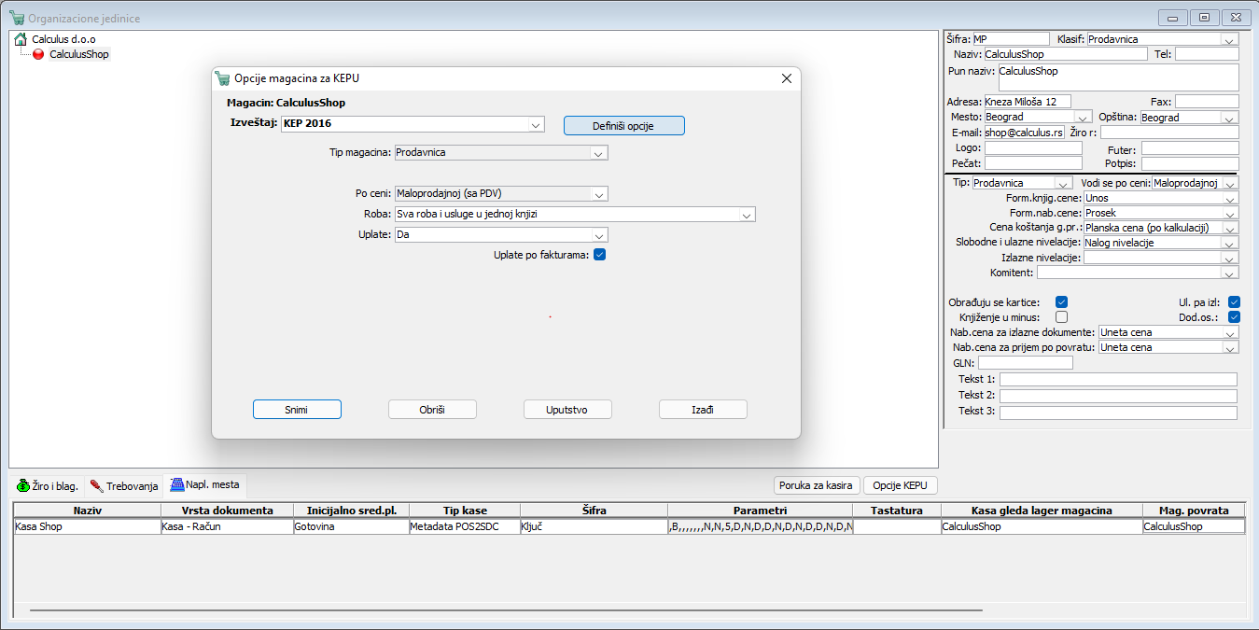Open the Mesto Beograd dropdown
Image resolution: width=1259 pixels, height=630 pixels.
pos(1083,118)
